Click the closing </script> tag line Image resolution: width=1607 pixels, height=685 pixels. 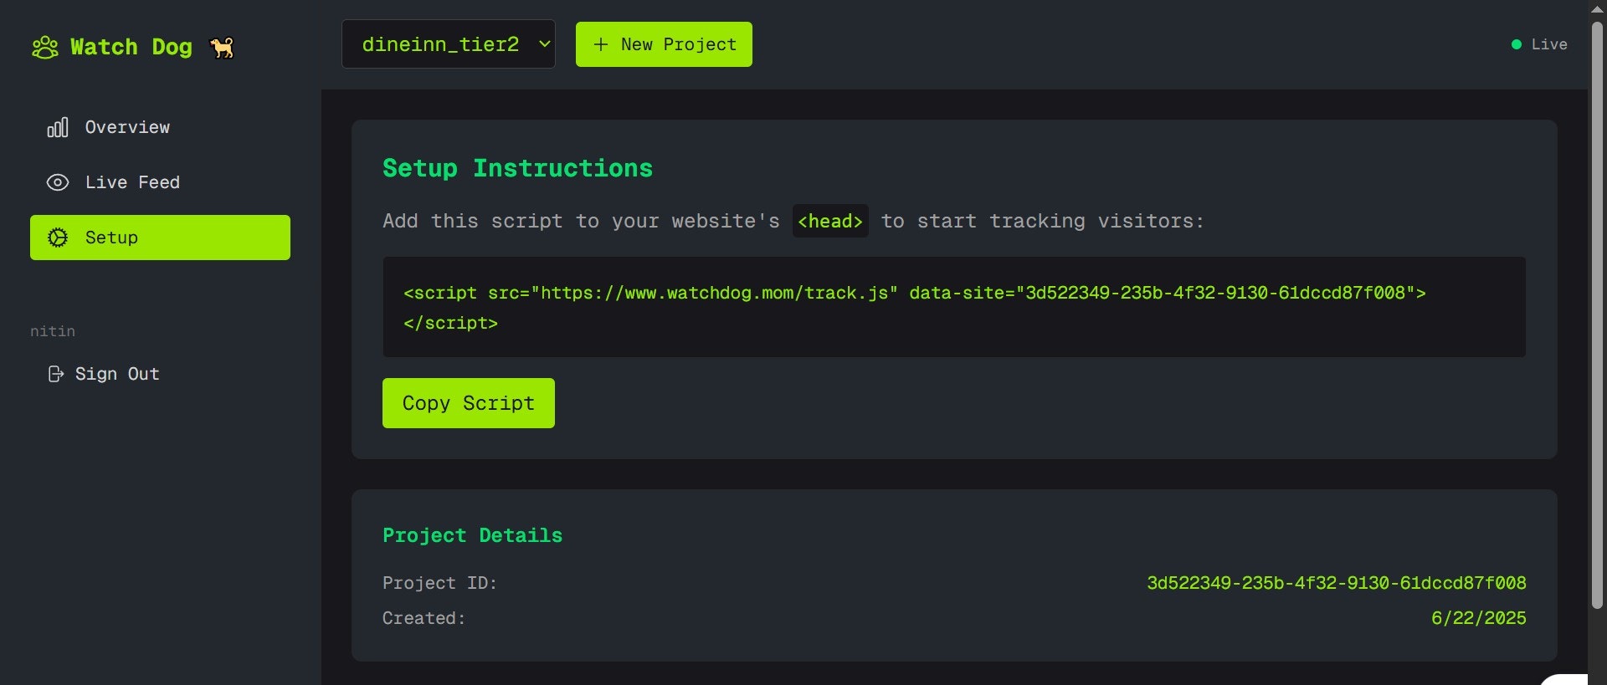[x=450, y=323]
